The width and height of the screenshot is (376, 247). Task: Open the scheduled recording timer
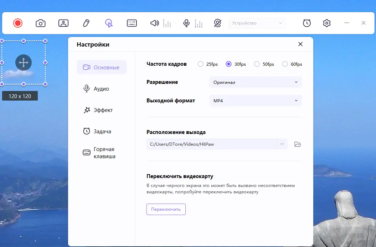click(307, 23)
